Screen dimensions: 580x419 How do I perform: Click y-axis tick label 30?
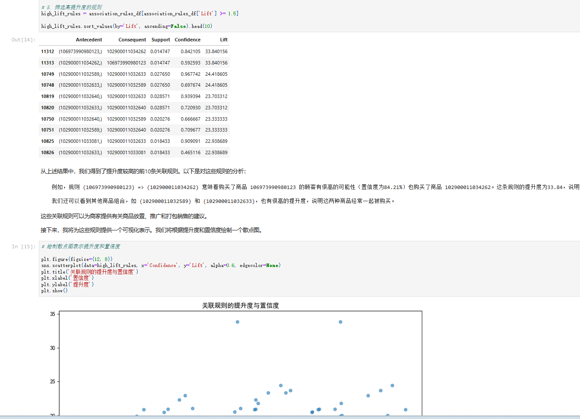click(x=53, y=348)
